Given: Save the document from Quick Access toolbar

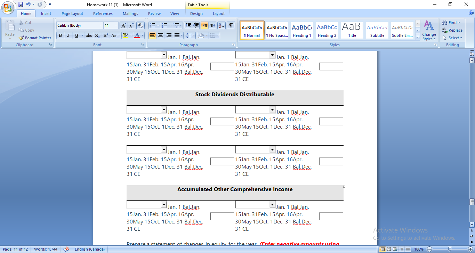Looking at the screenshot, I should pyautogui.click(x=21, y=5).
